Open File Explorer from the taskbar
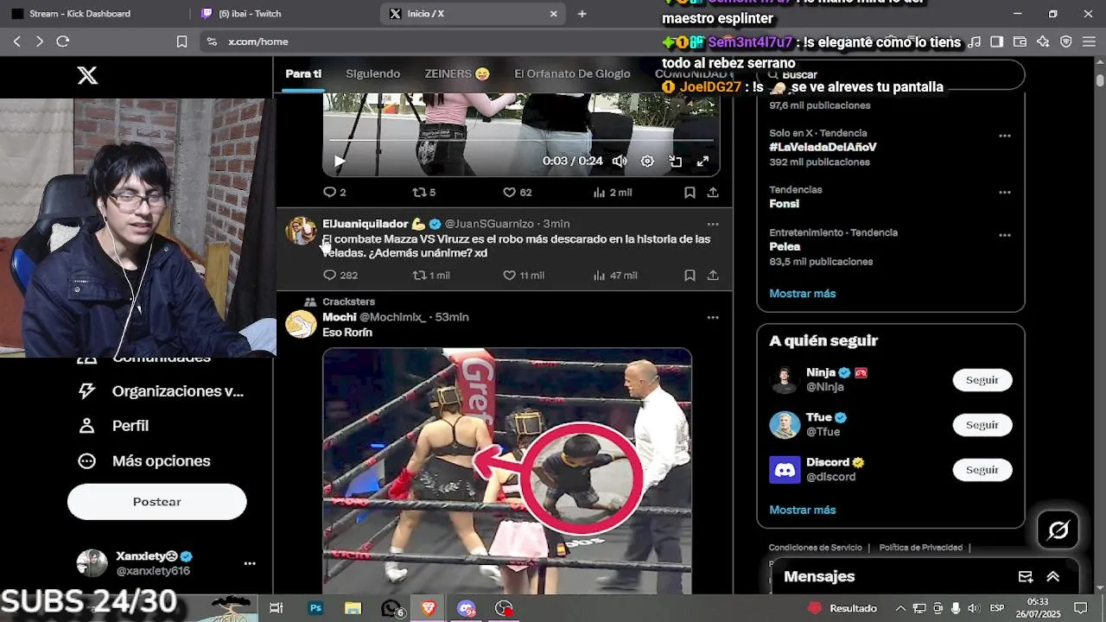Viewport: 1106px width, 622px height. click(353, 608)
